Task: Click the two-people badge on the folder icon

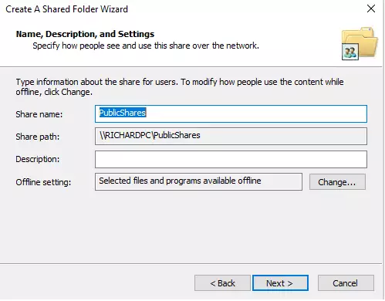Action: coord(350,52)
